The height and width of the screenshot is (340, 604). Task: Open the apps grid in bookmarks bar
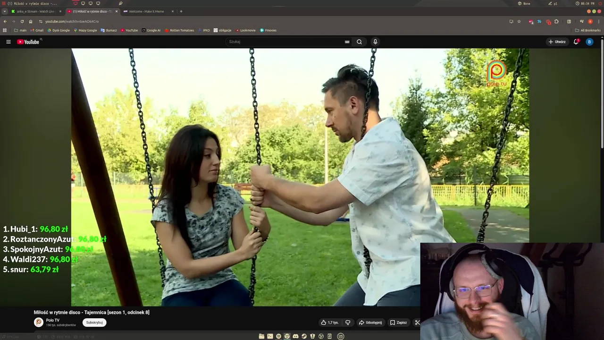(x=5, y=30)
